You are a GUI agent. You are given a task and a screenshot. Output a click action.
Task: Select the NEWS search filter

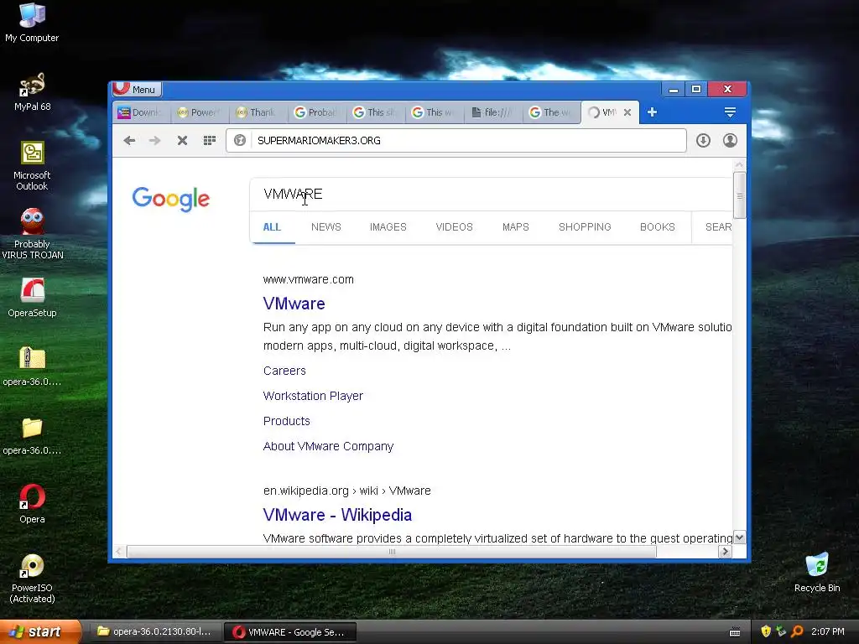point(326,227)
